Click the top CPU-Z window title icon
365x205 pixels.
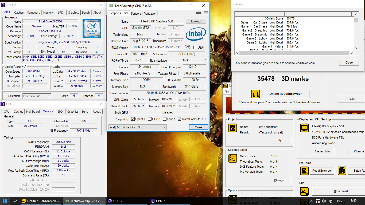(x=3, y=5)
